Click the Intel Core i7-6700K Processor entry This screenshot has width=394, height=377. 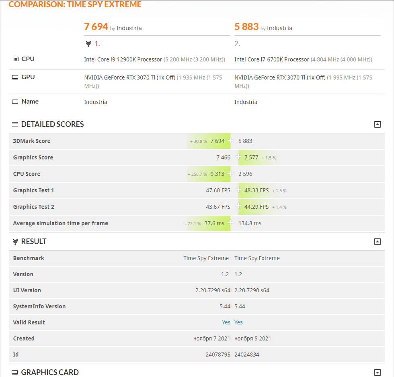[303, 59]
